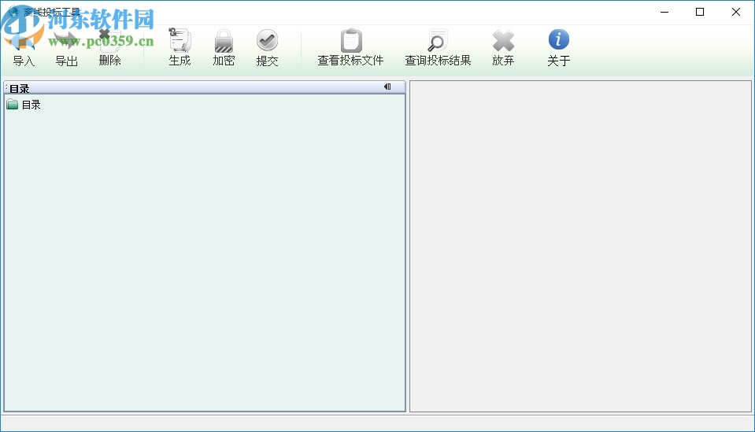
Task: Click the 目录 panel header title
Action: [x=19, y=88]
